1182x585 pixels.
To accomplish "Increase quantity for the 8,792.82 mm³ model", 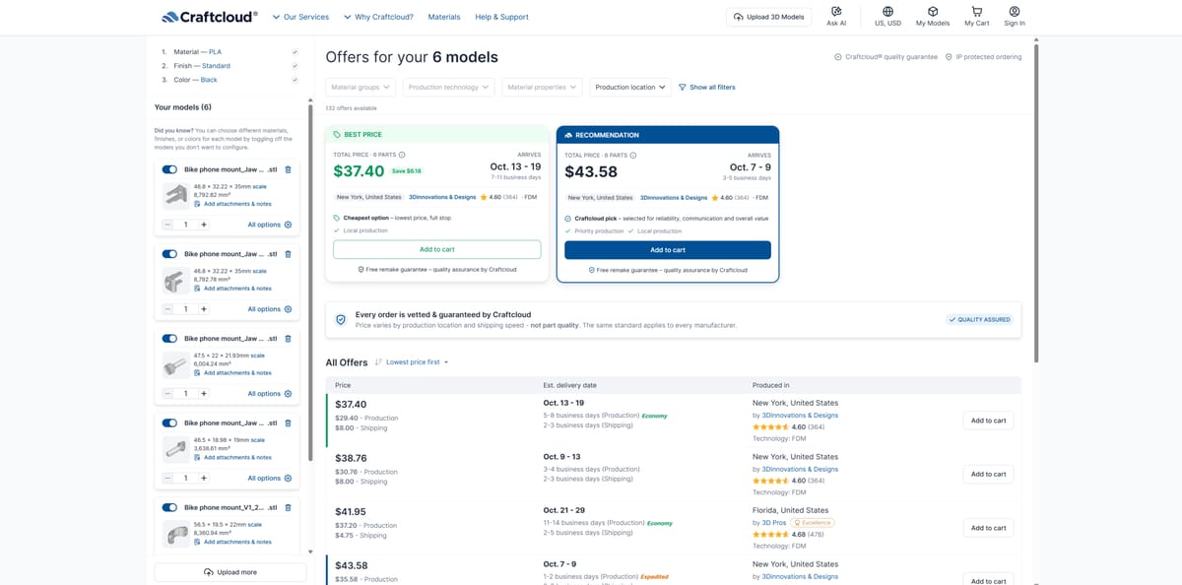I will [x=204, y=225].
